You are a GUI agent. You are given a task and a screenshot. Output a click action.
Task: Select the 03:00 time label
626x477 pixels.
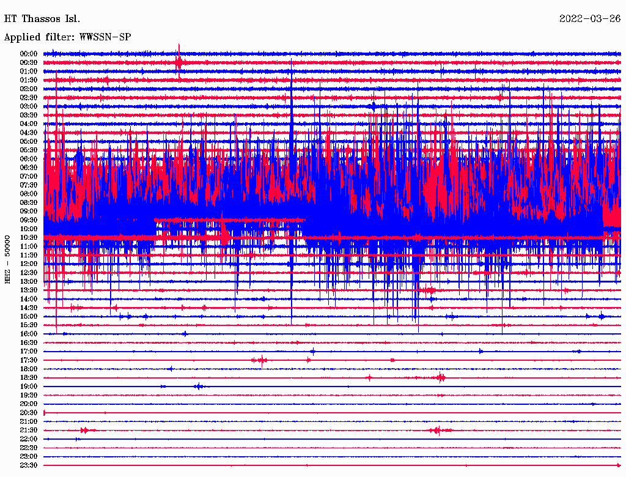click(29, 106)
